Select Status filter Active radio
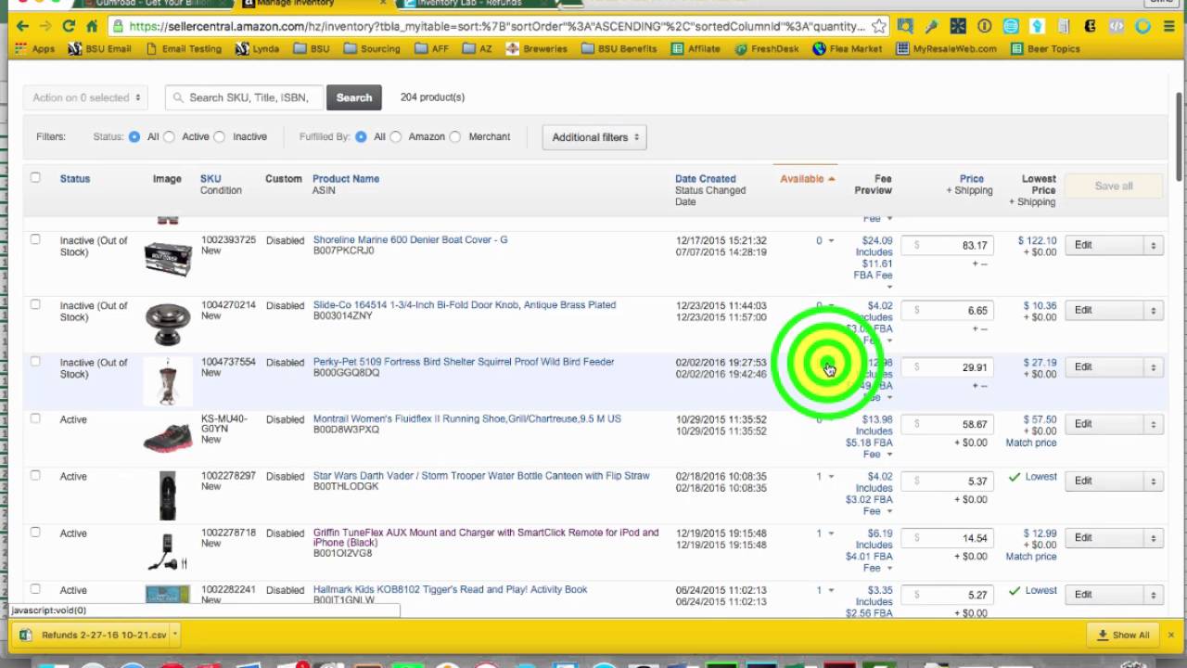Viewport: 1187px width, 668px height. click(x=169, y=136)
